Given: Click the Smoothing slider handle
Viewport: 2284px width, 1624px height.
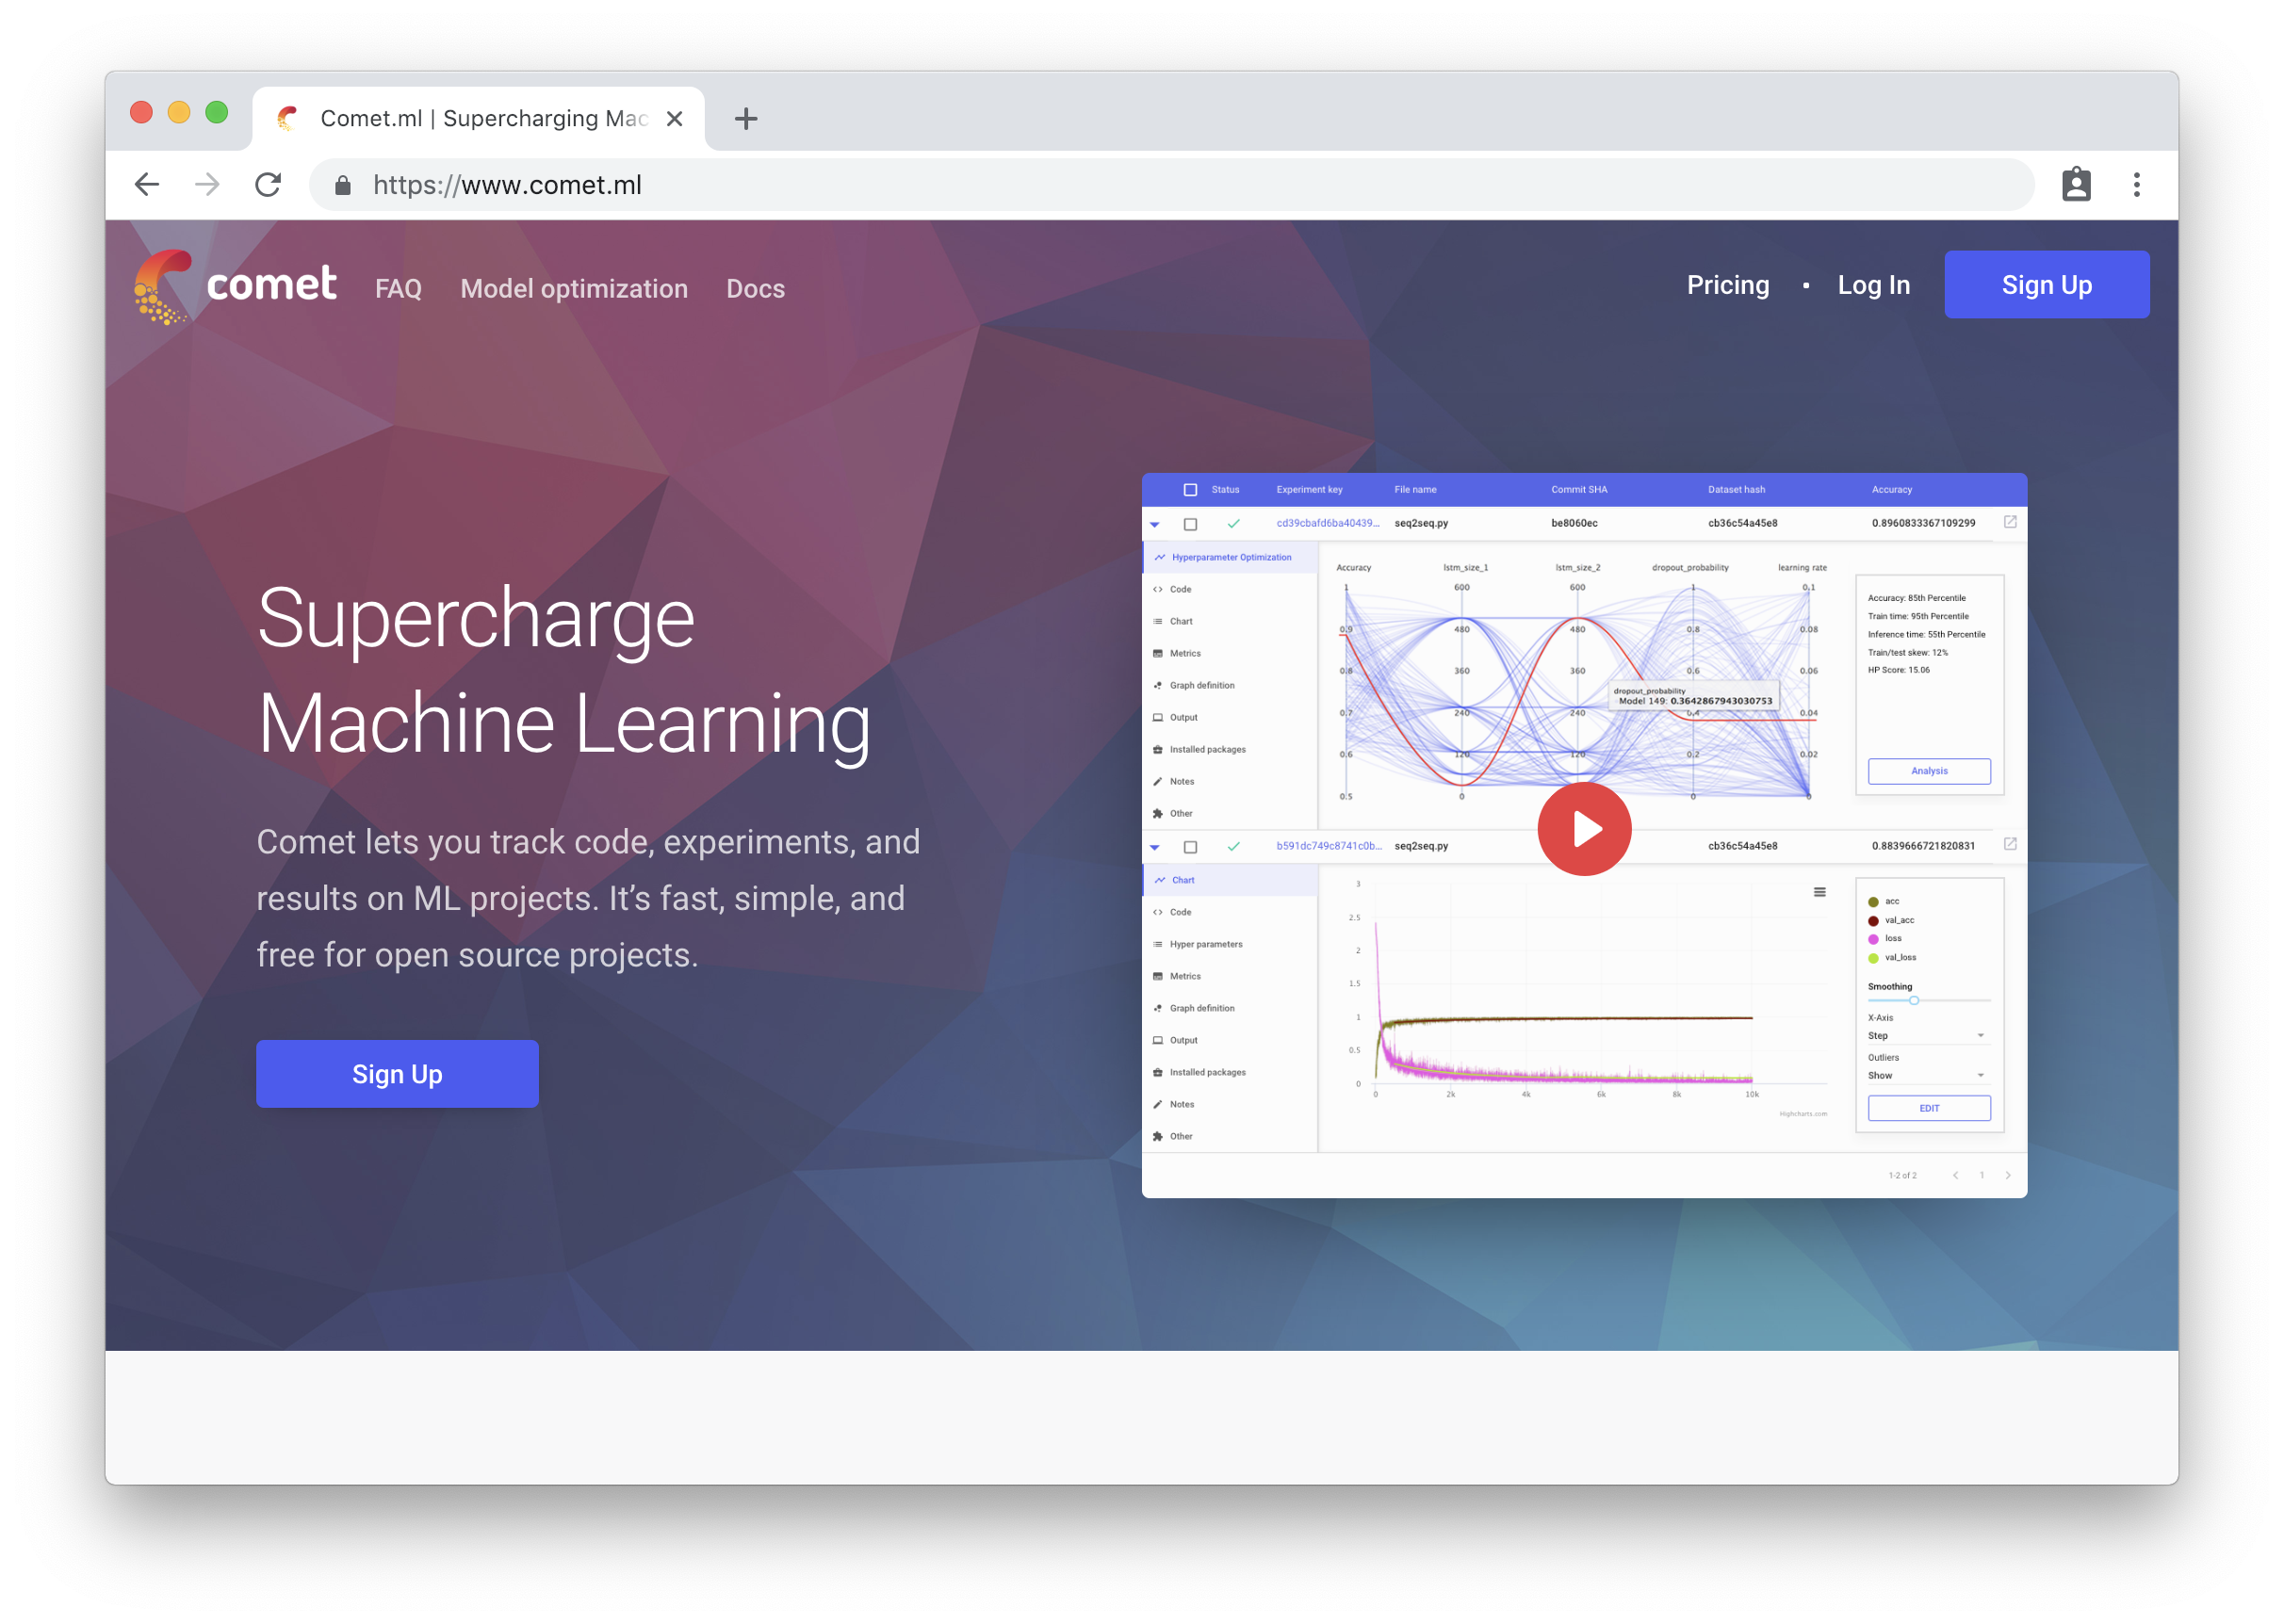Looking at the screenshot, I should [1913, 1000].
